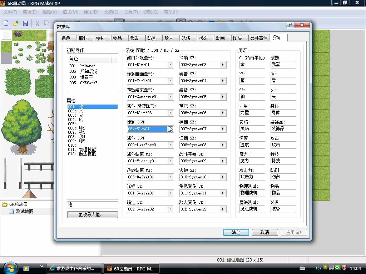Click the Save floppy disk icon
Image resolution: width=366 pixels, height=274 pixels.
[x=25, y=23]
